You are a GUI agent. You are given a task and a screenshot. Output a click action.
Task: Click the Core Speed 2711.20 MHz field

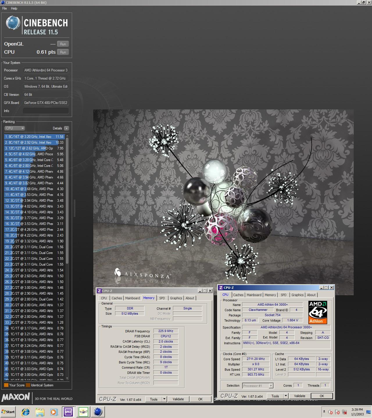(256, 359)
